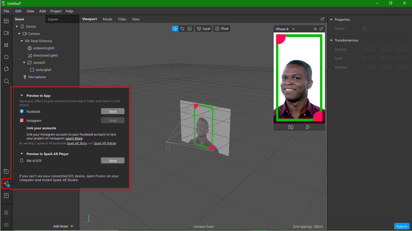Switch to the Layers tab
Screen dimensions: 412x231
point(53,19)
